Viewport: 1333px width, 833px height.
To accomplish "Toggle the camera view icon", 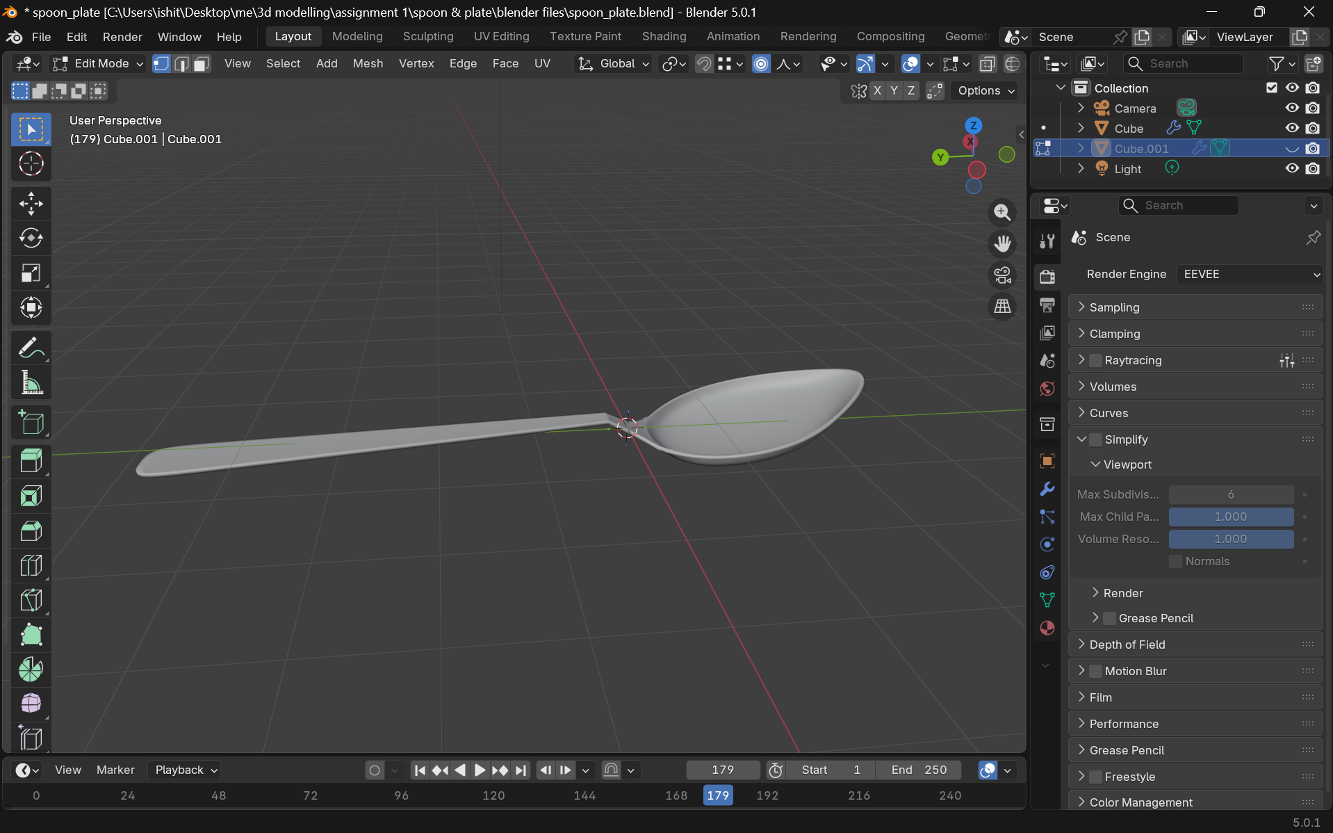I will pos(1002,275).
